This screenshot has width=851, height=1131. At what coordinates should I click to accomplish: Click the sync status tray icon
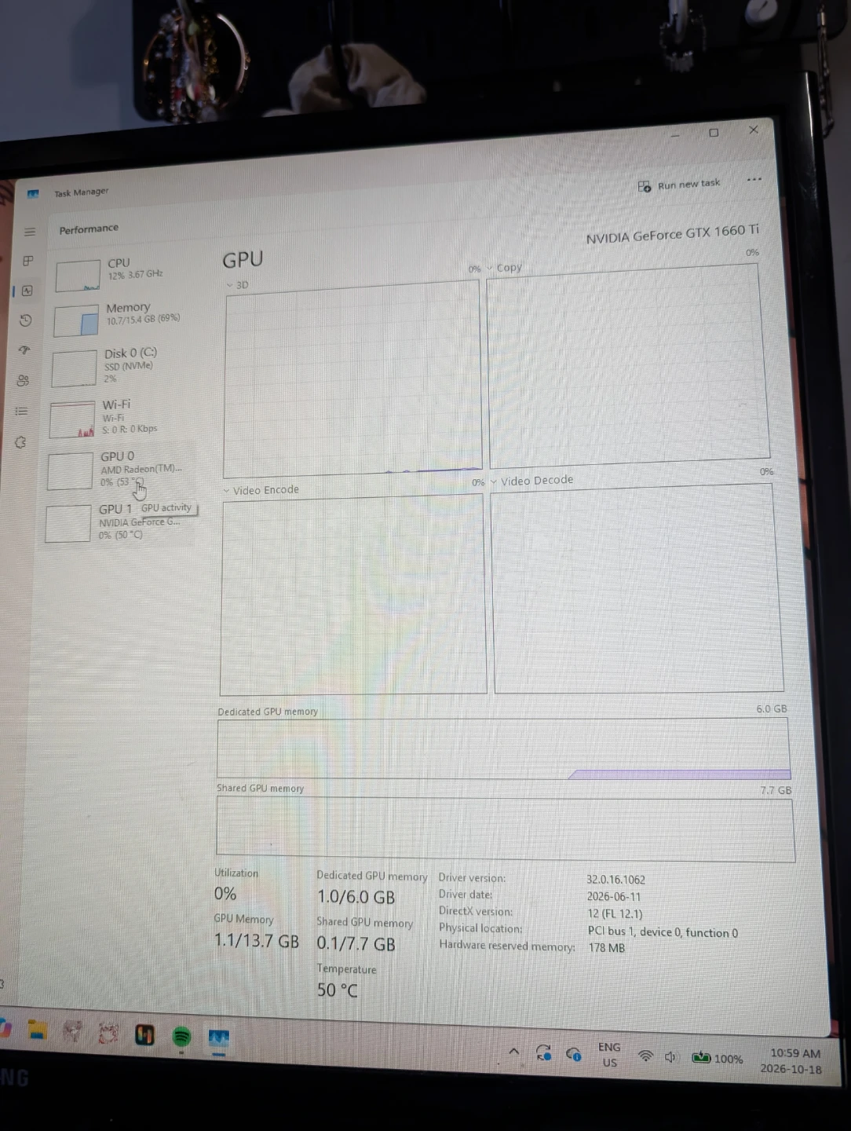[543, 1052]
